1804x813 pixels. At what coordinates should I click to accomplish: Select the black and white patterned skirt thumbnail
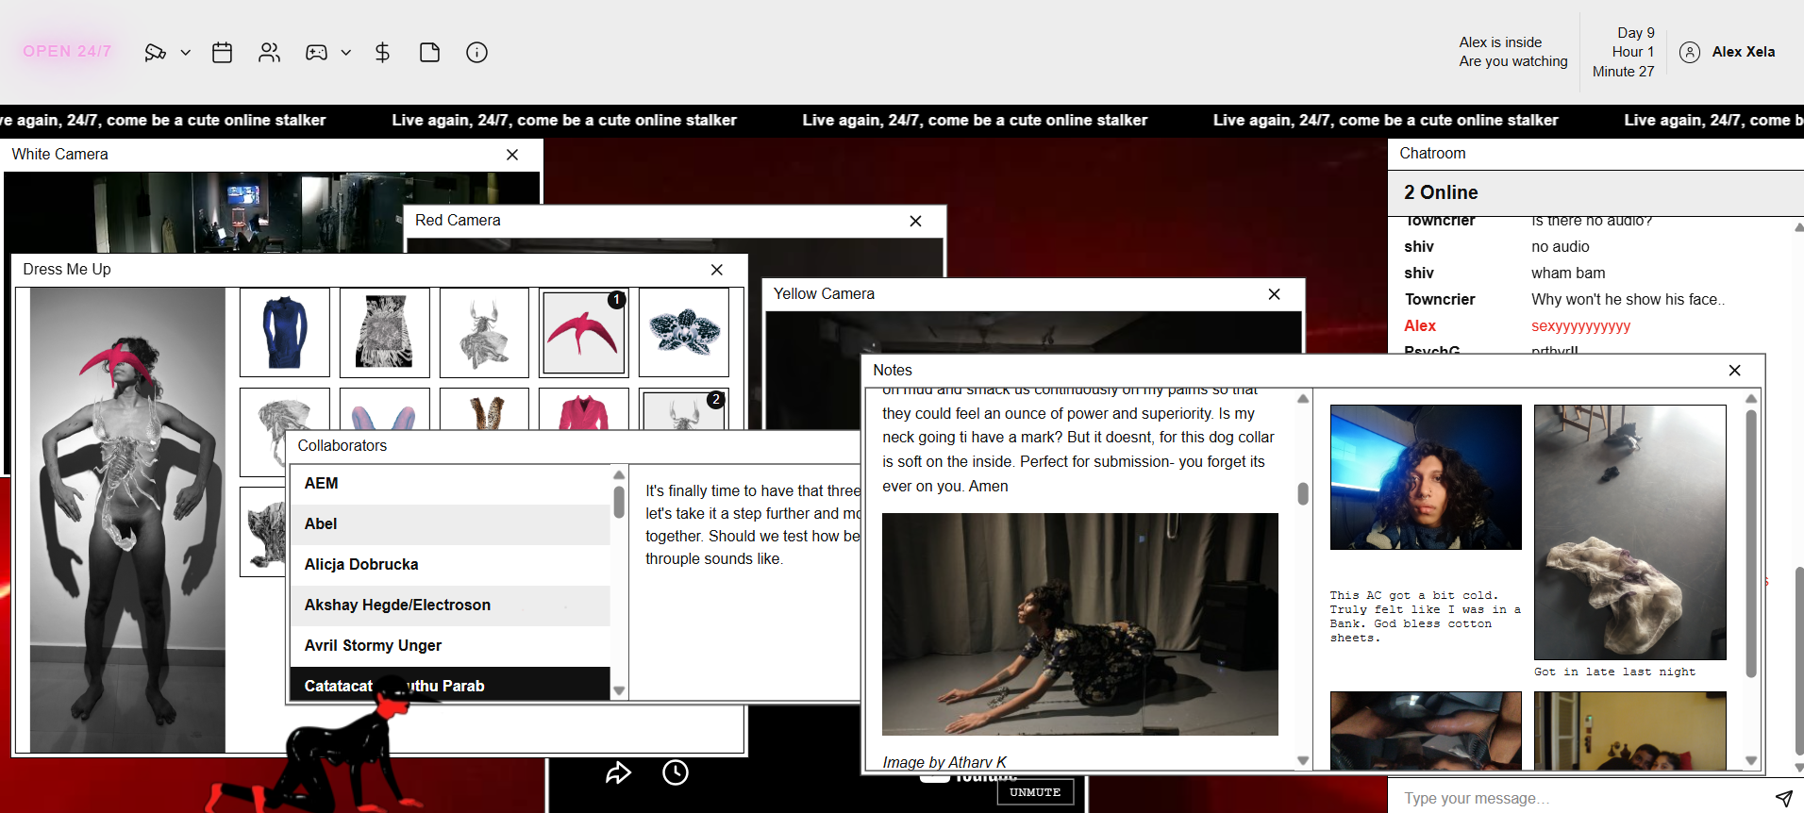(385, 333)
